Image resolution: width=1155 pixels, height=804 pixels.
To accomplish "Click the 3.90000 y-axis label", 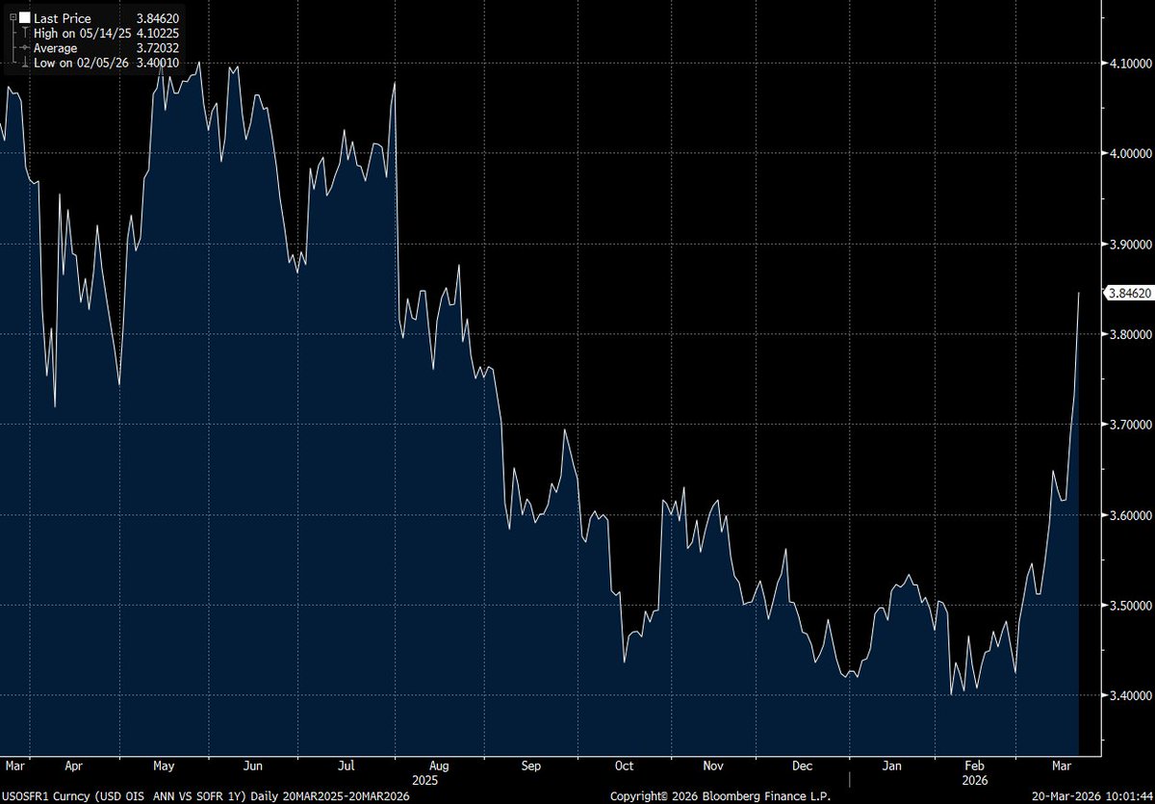I will pos(1130,244).
